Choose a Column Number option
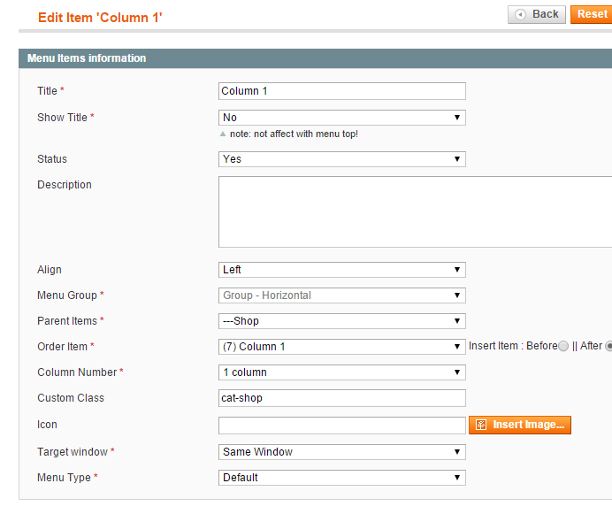This screenshot has height=514, width=612. coord(342,372)
